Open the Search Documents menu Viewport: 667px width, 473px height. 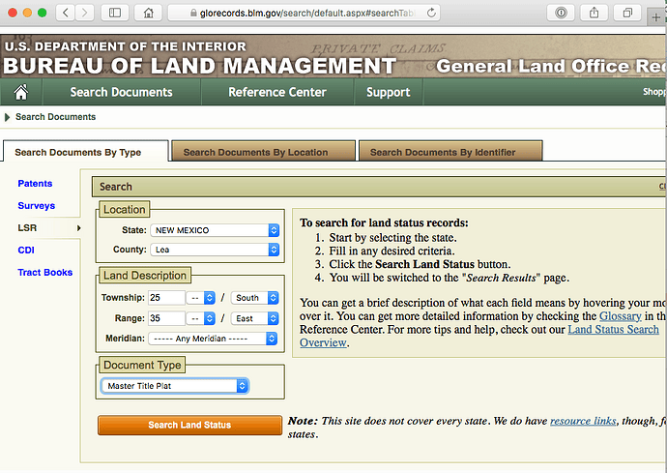coord(121,92)
